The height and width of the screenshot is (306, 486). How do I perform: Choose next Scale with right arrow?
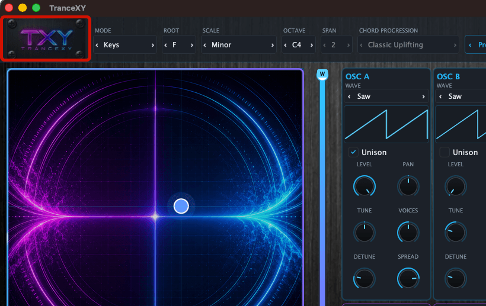coord(273,45)
